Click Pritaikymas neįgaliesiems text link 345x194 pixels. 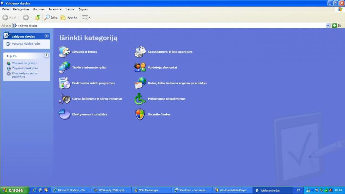coord(167,99)
